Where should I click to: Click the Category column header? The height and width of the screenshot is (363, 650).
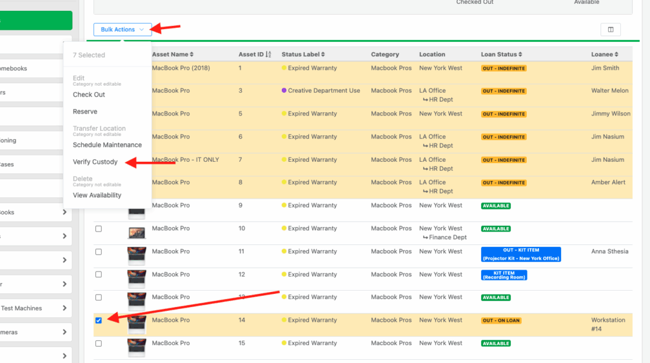385,55
